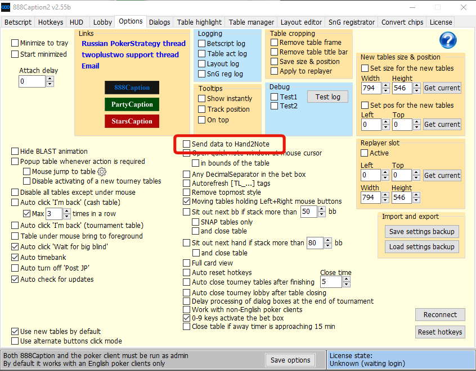Image resolution: width=476 pixels, height=371 pixels.
Task: Open the Table manager tab
Action: click(x=251, y=22)
